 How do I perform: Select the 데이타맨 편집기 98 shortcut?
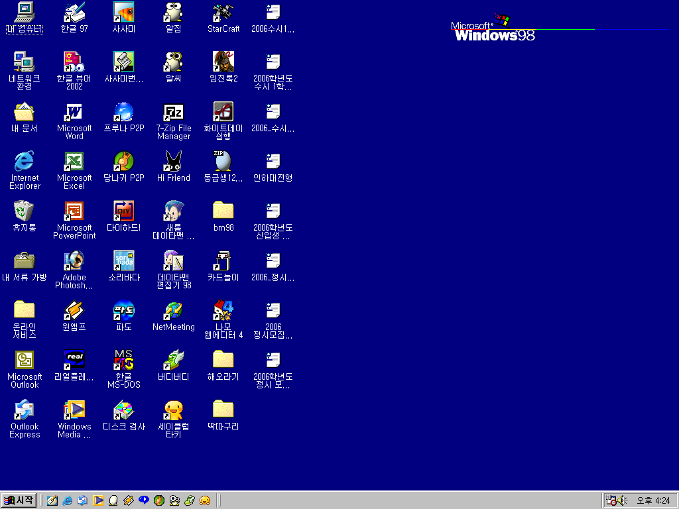pos(173,270)
